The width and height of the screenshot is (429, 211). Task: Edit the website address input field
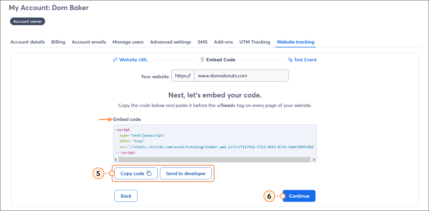(241, 76)
